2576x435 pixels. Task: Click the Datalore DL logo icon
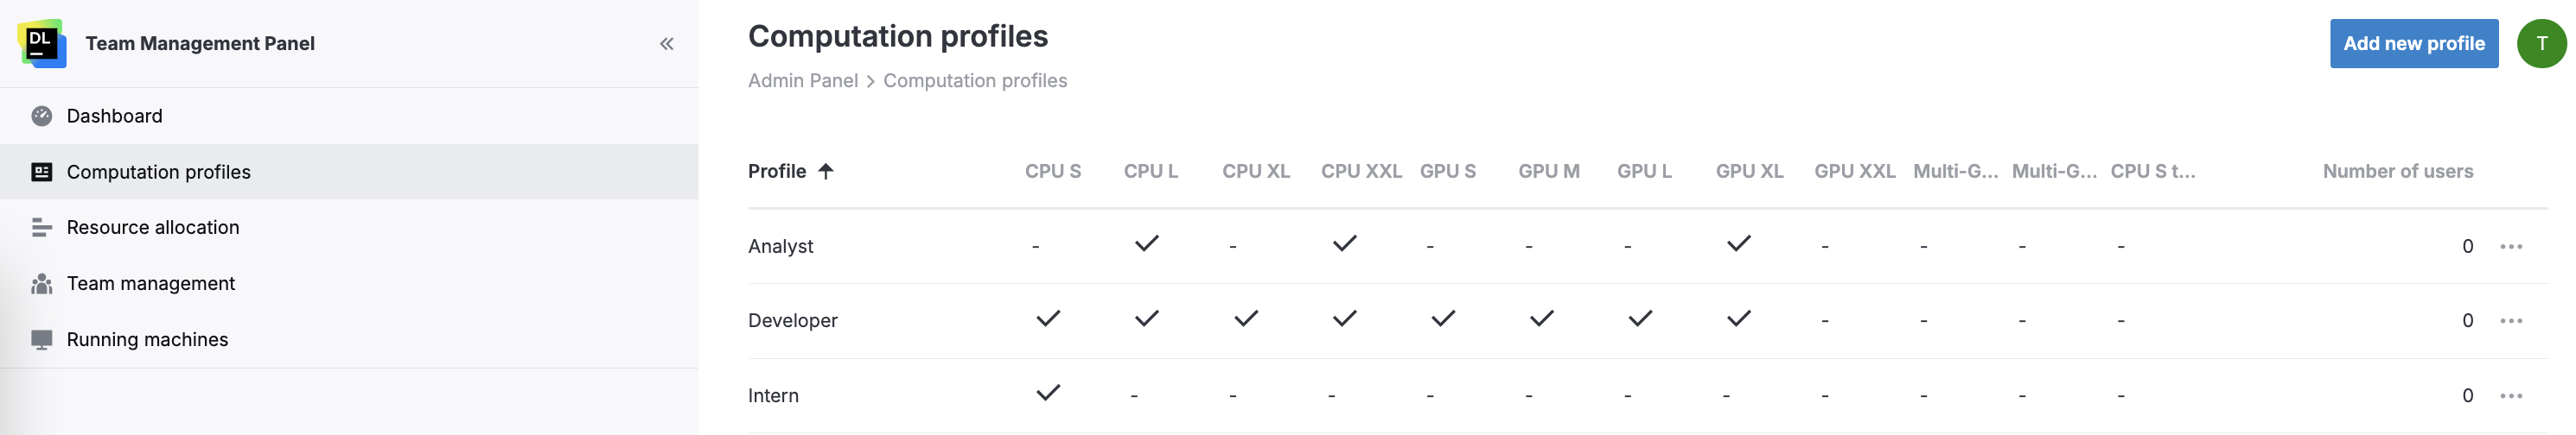tap(42, 43)
